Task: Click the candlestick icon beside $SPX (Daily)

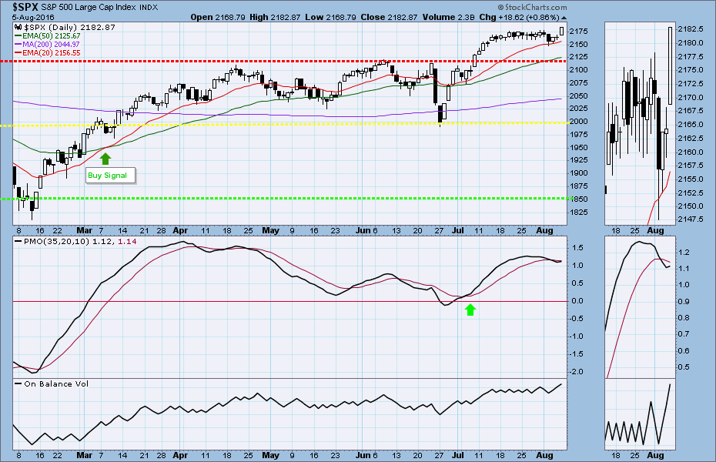Action: pos(18,27)
